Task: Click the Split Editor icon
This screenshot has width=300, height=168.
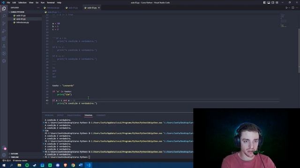Action: coord(293,8)
